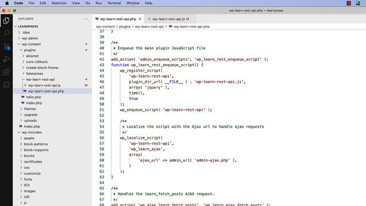Click the plugins breadcrumb segment

coord(125,27)
